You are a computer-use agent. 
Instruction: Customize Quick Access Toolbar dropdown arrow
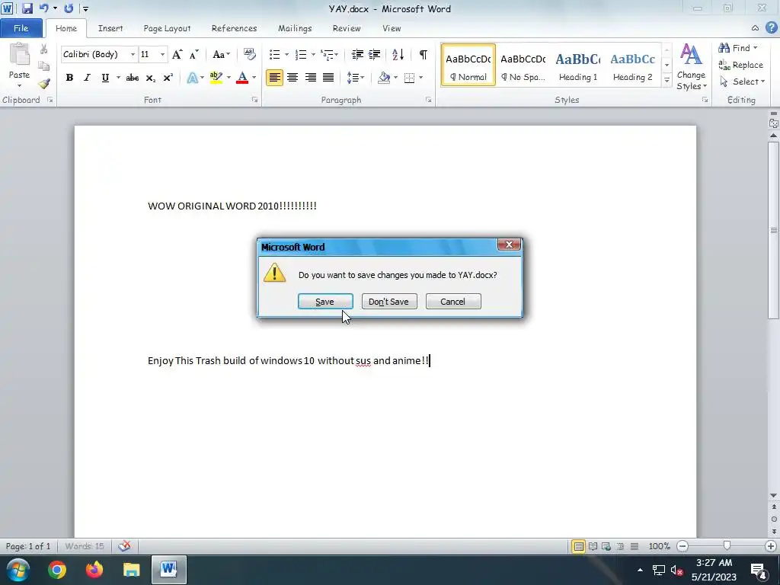pos(85,8)
